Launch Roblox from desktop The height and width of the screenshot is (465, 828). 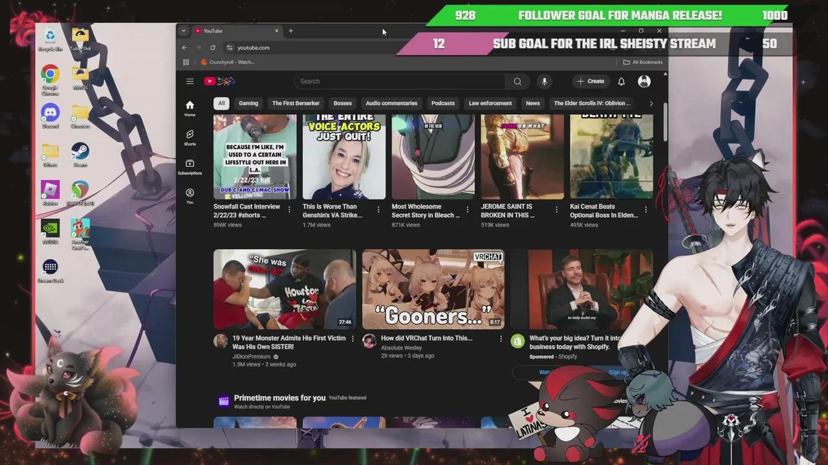pos(50,193)
